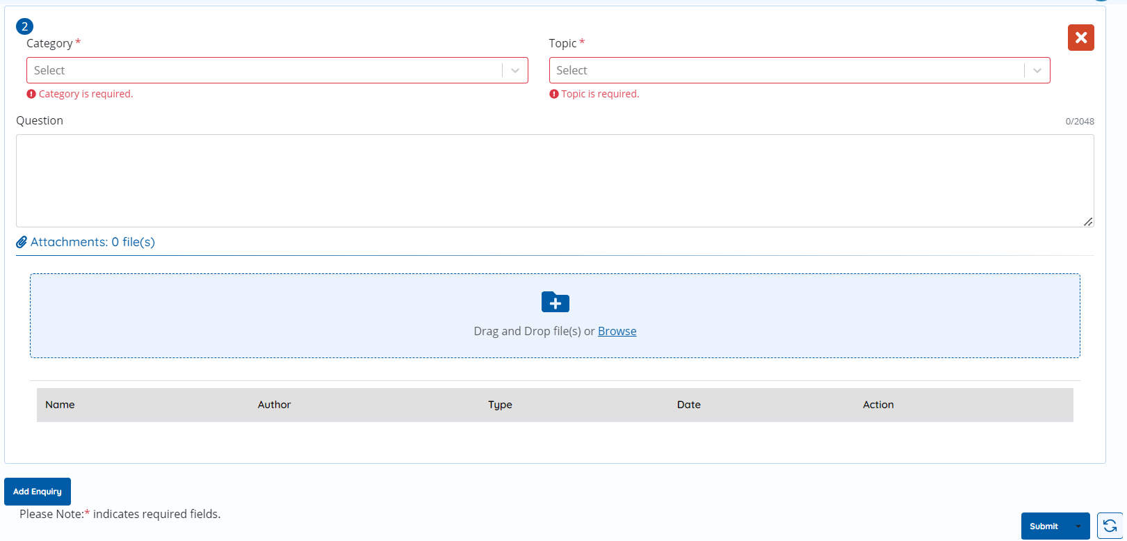1127x541 pixels.
Task: Open the Category select dropdown
Action: tap(277, 70)
